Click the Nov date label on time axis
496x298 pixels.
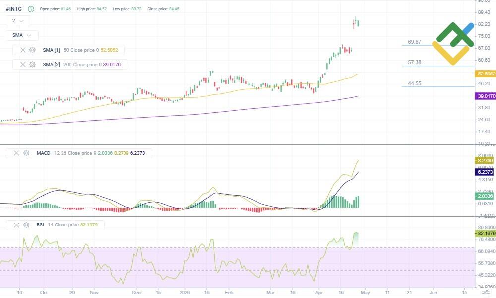[94, 293]
